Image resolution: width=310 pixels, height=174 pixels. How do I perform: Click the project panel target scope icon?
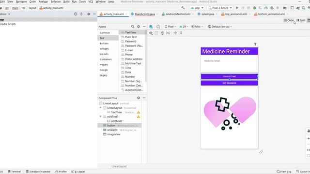coord(76,14)
